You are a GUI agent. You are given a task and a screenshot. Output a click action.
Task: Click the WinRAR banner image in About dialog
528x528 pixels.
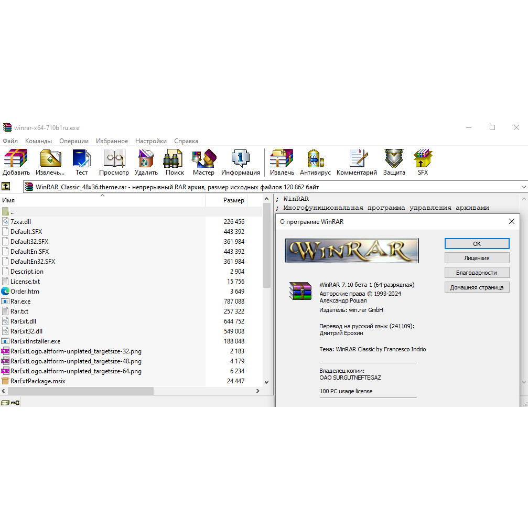[351, 251]
